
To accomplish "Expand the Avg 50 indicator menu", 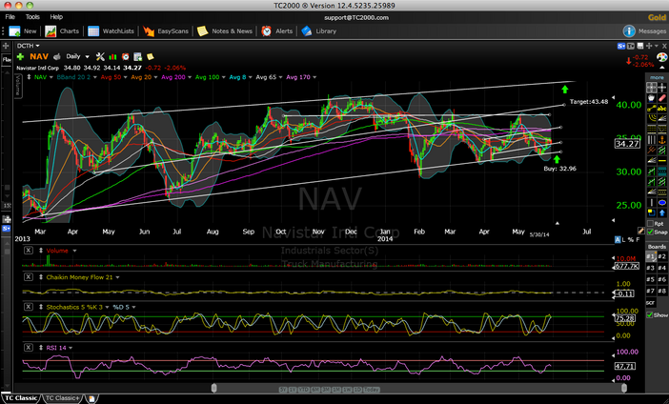I will [x=125, y=77].
